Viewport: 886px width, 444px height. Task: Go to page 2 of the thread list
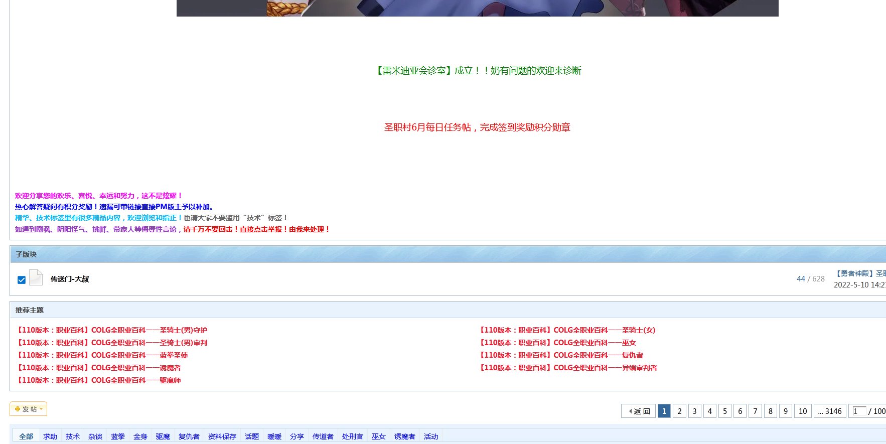pos(679,411)
